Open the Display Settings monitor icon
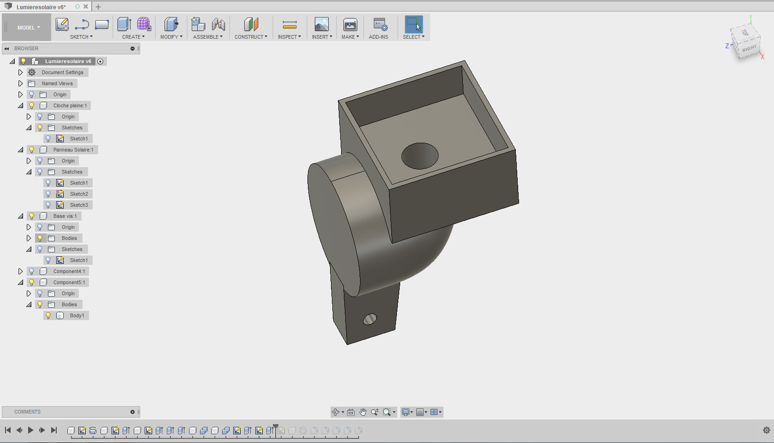Image resolution: width=774 pixels, height=443 pixels. click(x=406, y=412)
